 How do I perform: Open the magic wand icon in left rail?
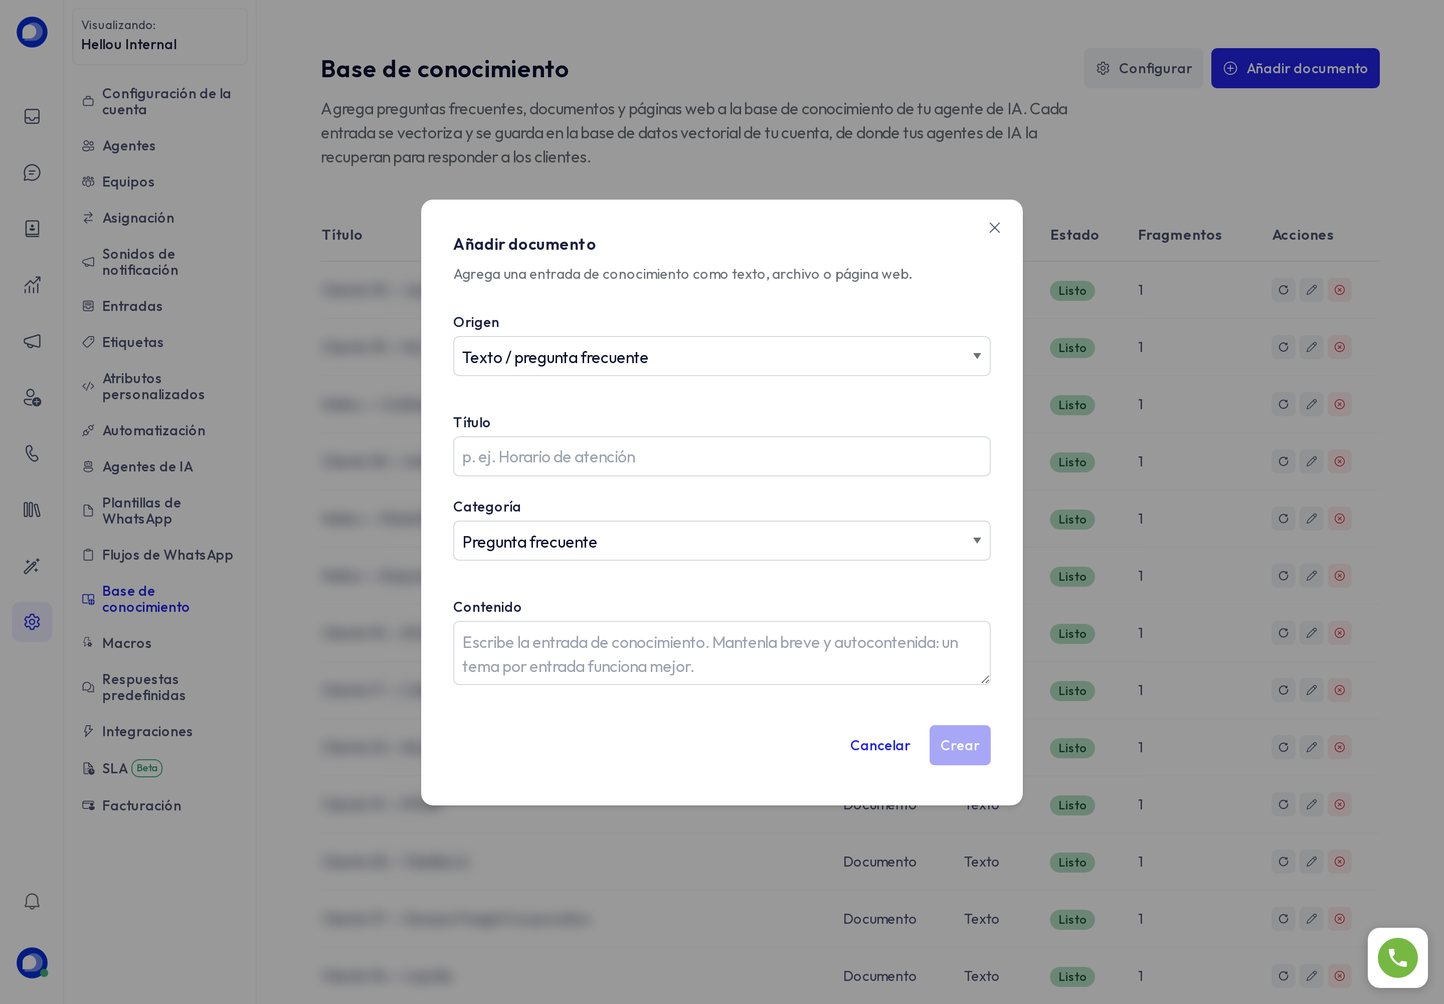(32, 566)
